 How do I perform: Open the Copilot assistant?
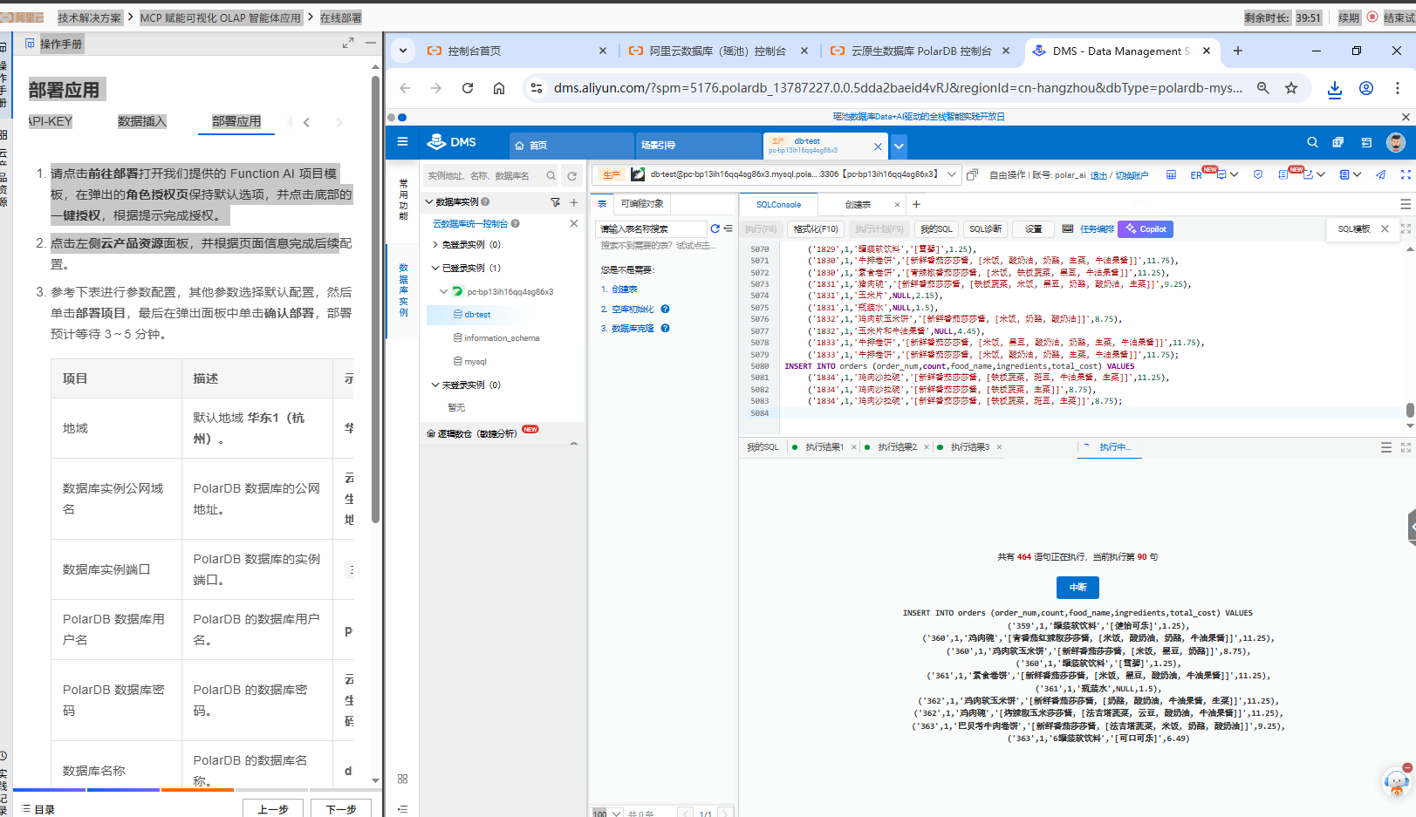[1146, 229]
